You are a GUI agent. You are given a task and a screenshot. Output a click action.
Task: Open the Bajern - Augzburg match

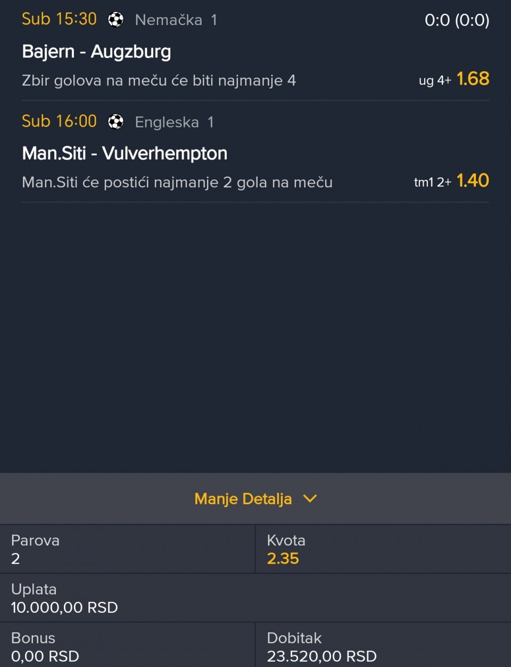click(x=96, y=52)
